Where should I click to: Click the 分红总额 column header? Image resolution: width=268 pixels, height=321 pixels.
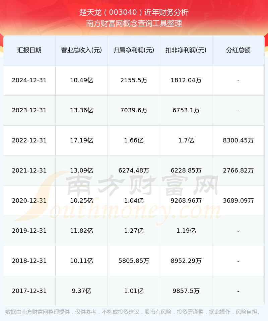coord(238,50)
